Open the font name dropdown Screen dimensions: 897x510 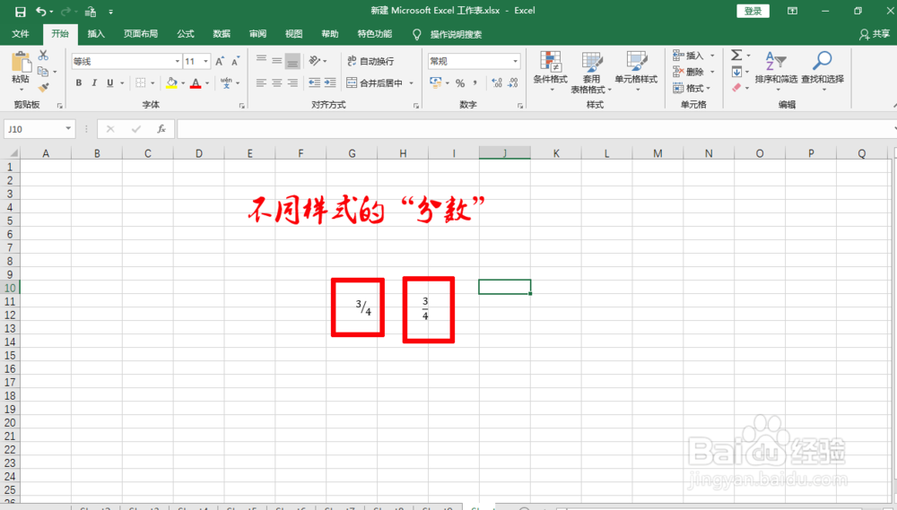click(x=178, y=61)
